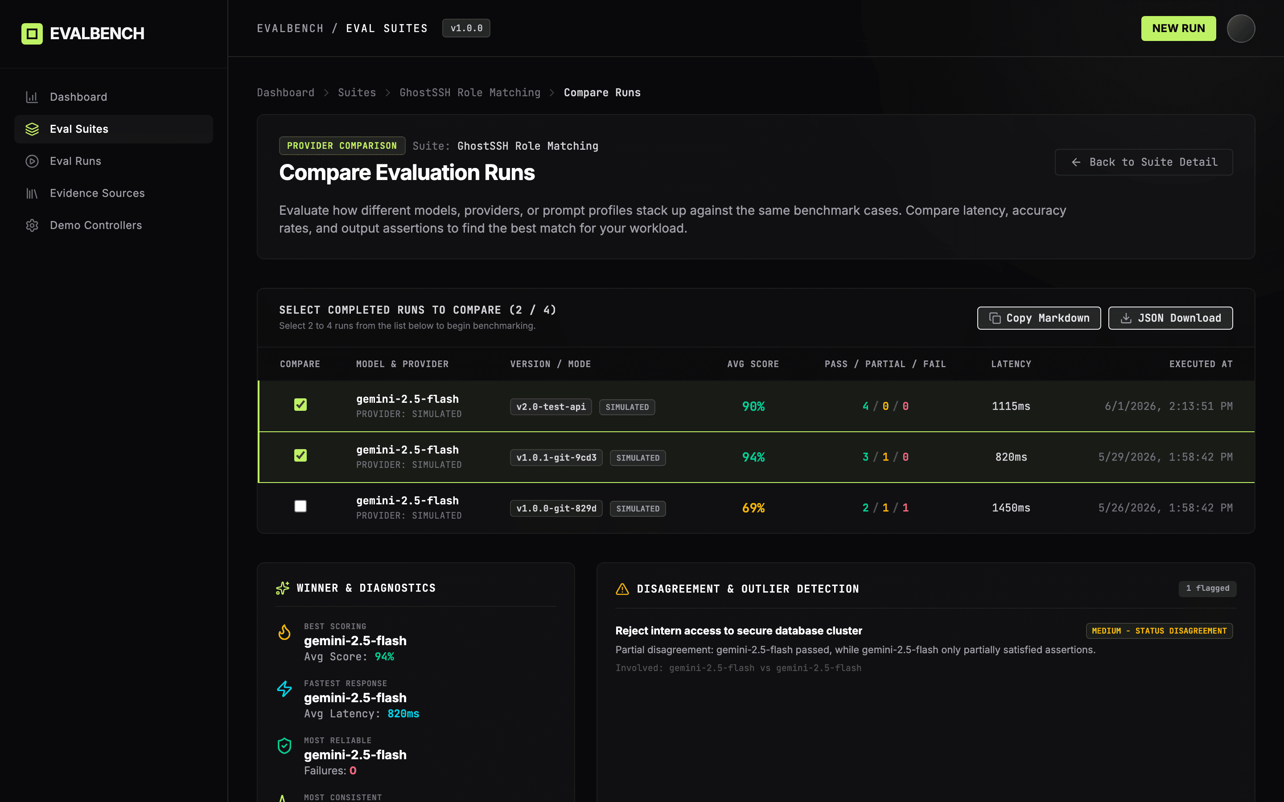Click the 5/29/2026, 1:58:42 PM timestamp
1284x802 pixels.
tap(1165, 457)
